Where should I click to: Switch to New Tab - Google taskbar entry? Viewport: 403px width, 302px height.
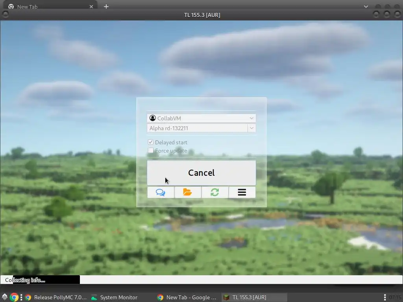tap(187, 297)
